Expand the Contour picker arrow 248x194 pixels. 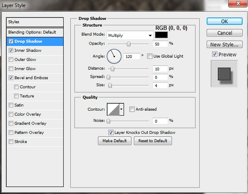122,109
